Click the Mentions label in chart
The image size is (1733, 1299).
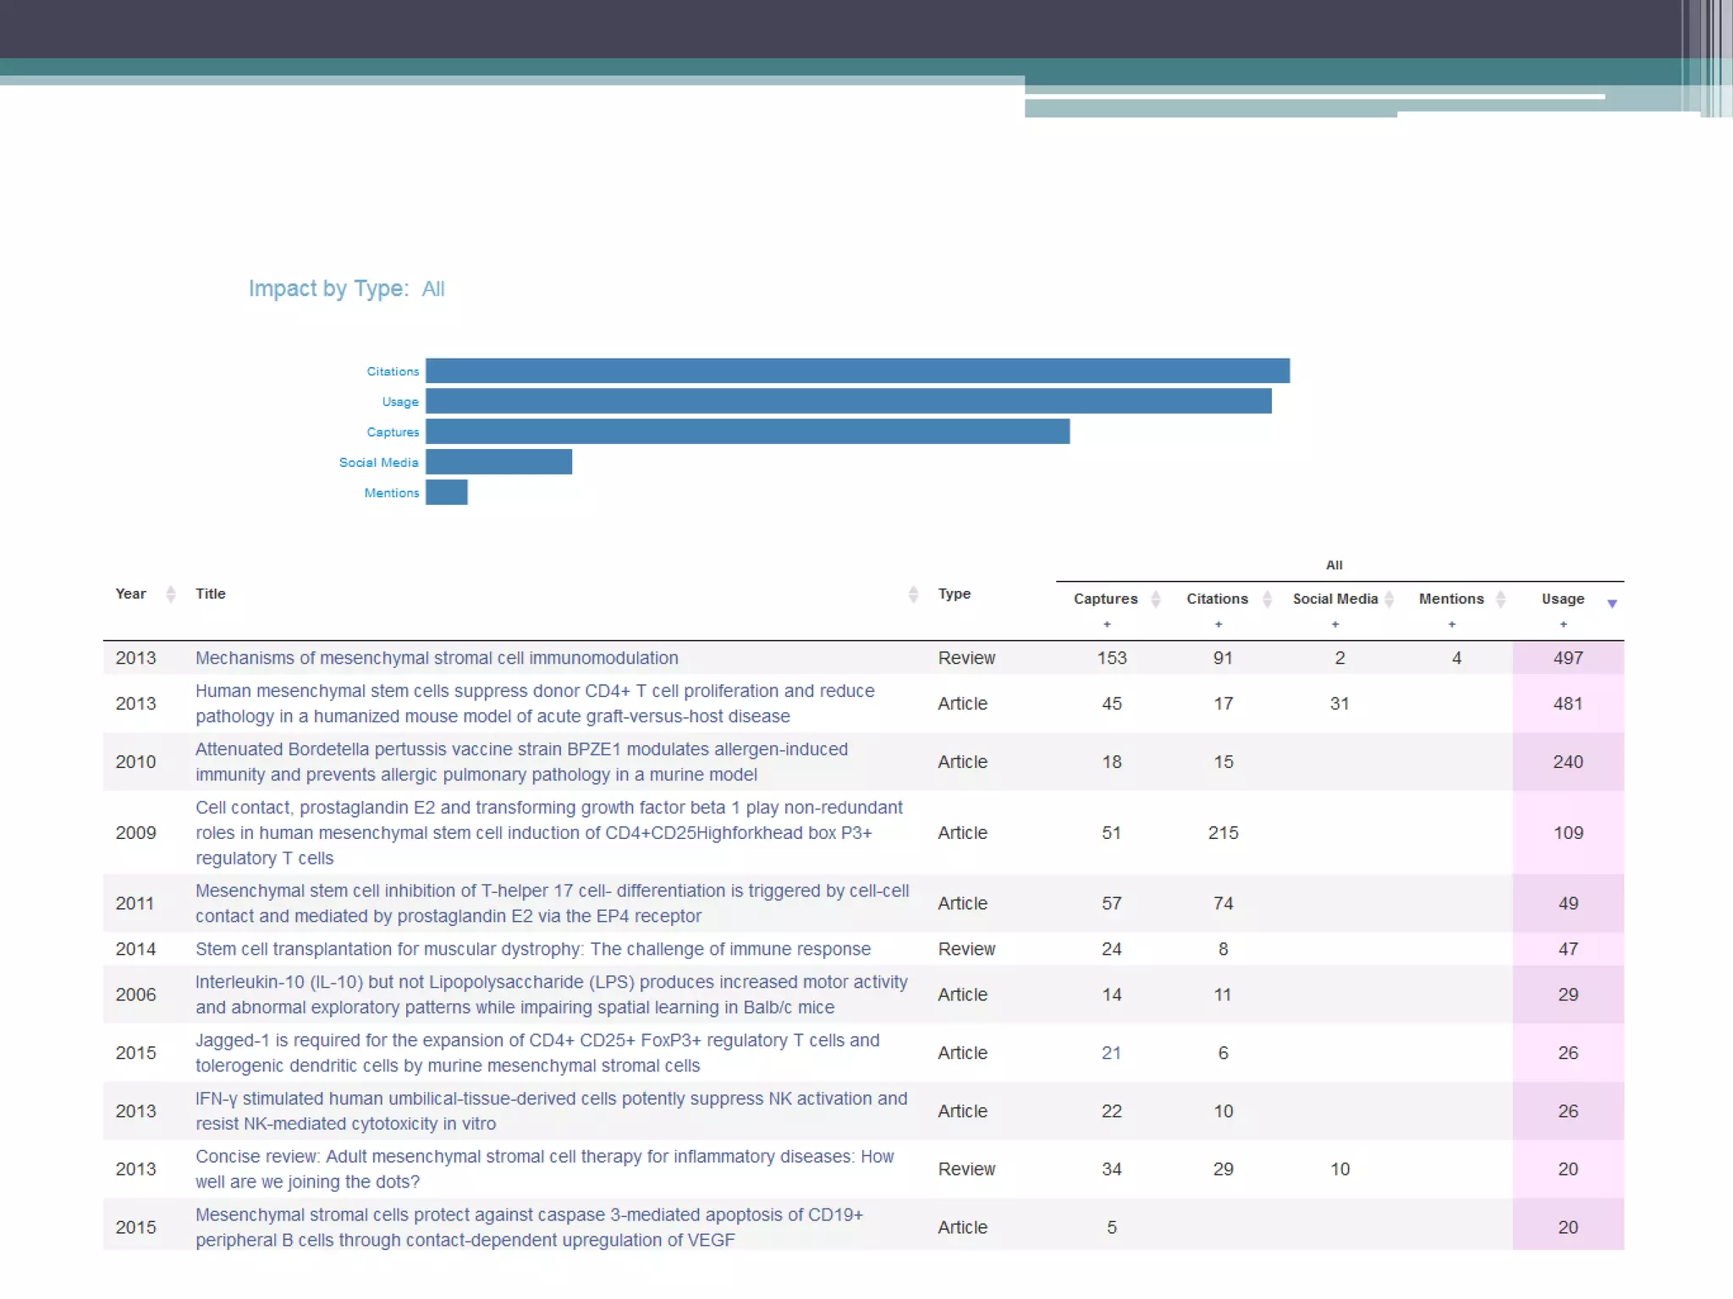(392, 493)
